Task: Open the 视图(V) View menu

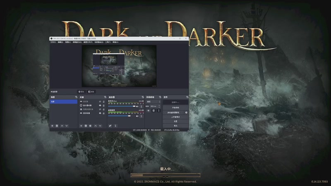Action: (x=68, y=42)
